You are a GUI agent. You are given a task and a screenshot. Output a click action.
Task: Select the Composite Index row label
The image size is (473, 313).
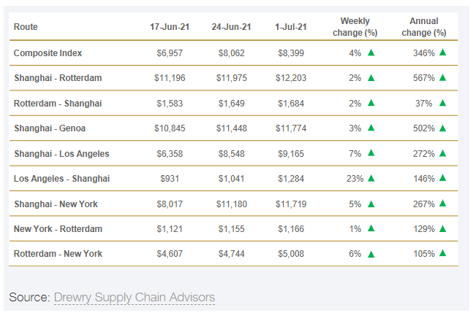[x=48, y=53]
